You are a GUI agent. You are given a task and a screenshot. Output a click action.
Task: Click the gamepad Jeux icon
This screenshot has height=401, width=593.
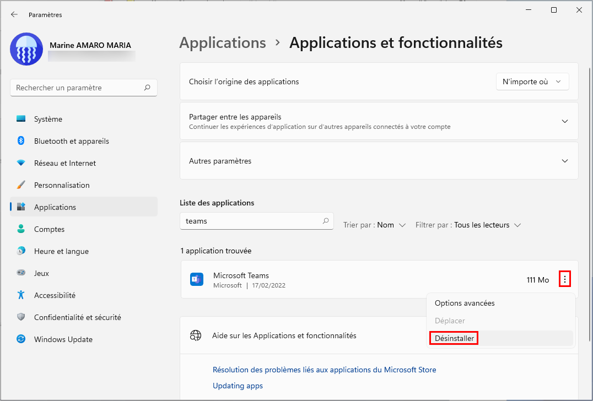coord(21,273)
